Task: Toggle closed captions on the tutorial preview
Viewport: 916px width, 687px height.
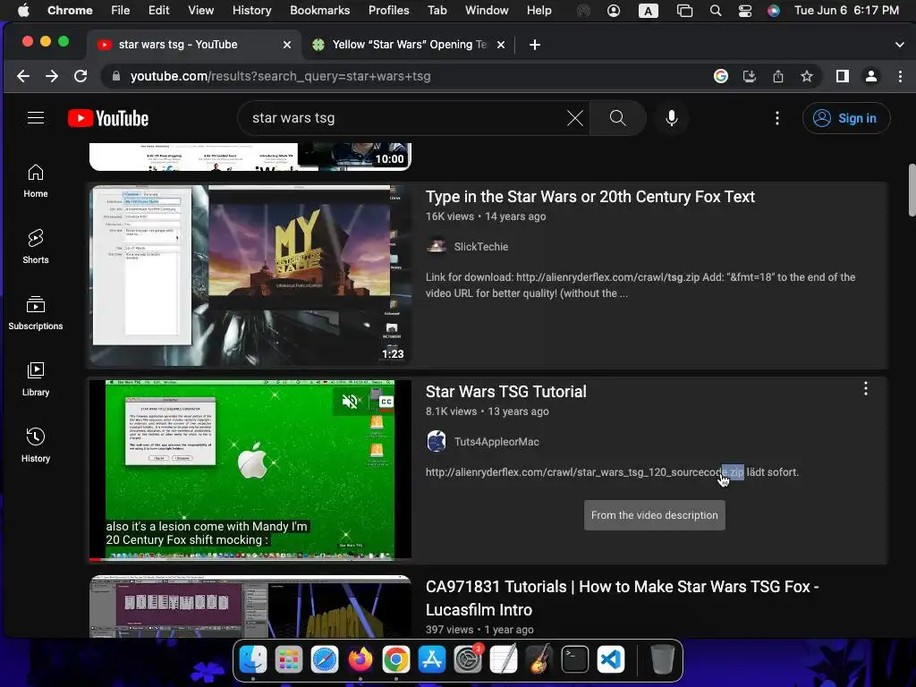Action: [386, 402]
